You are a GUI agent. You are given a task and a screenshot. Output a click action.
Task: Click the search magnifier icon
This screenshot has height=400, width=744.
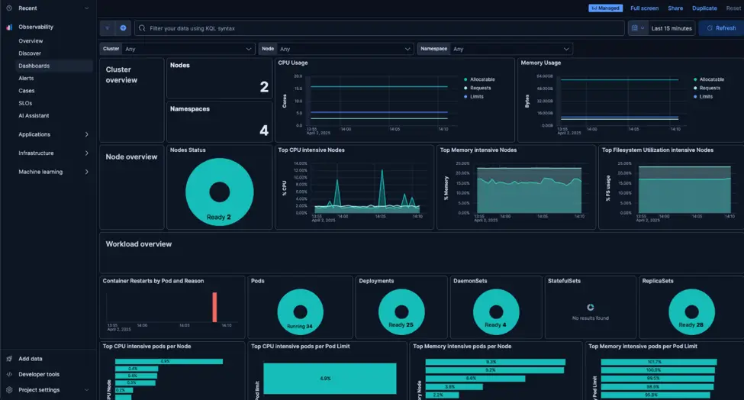[142, 28]
